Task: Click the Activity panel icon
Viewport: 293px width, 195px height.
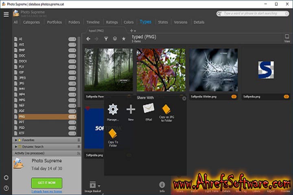Action: [79, 154]
